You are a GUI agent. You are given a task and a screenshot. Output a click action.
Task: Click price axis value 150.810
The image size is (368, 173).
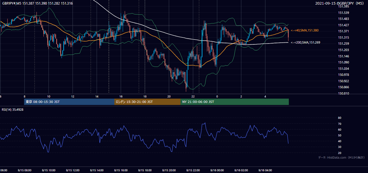344,93
